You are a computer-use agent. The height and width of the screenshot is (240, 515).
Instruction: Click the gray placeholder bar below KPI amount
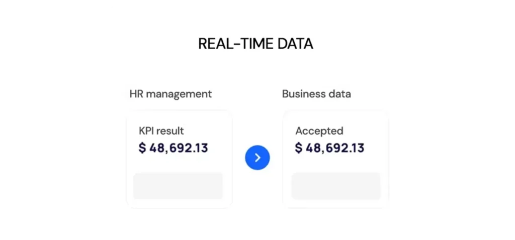(x=178, y=186)
